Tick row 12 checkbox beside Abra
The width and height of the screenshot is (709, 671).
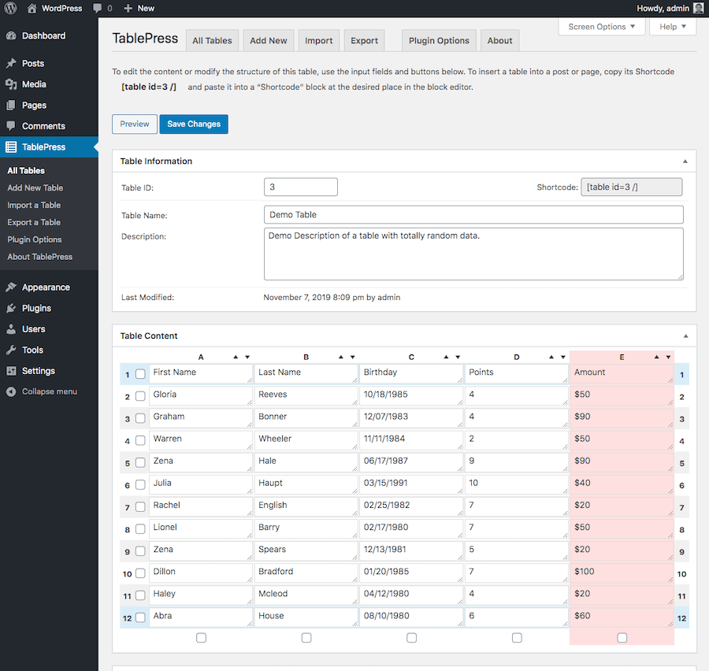tap(141, 617)
